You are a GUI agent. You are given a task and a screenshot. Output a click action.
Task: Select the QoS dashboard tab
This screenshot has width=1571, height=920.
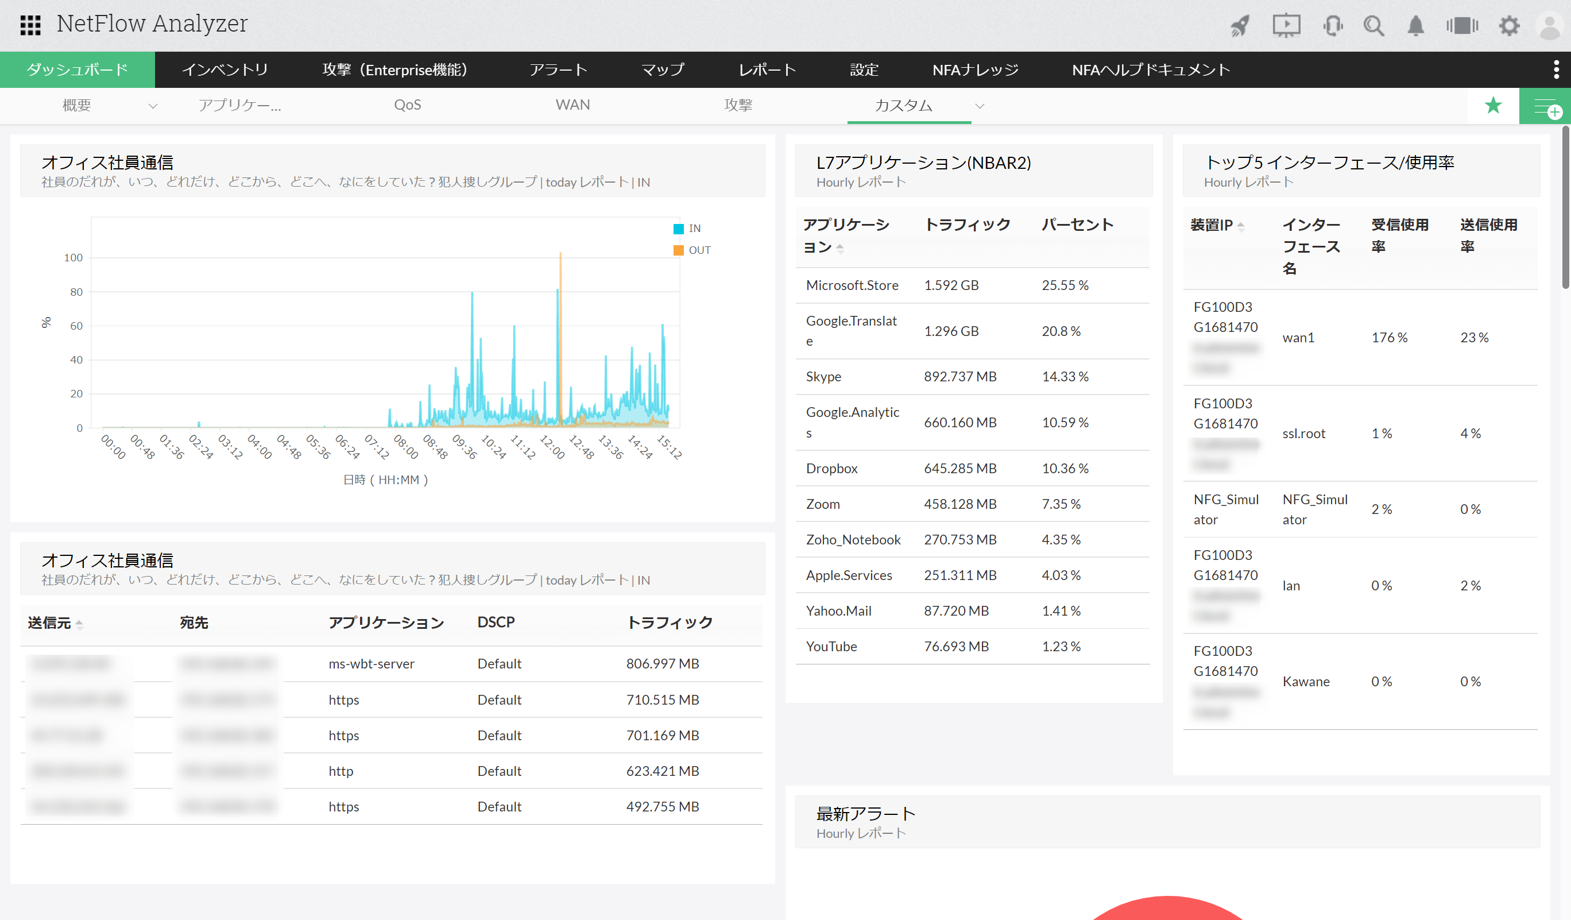(407, 105)
